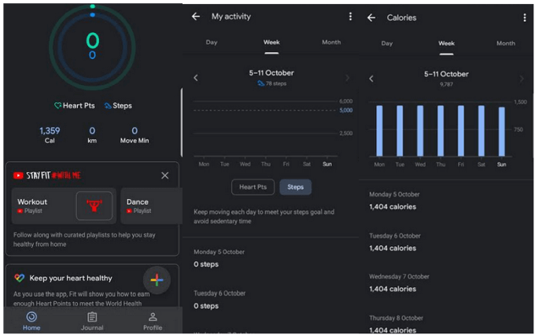Open the Dance playlist card
This screenshot has width=535, height=335.
[x=151, y=206]
